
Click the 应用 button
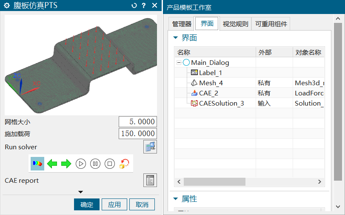114,204
